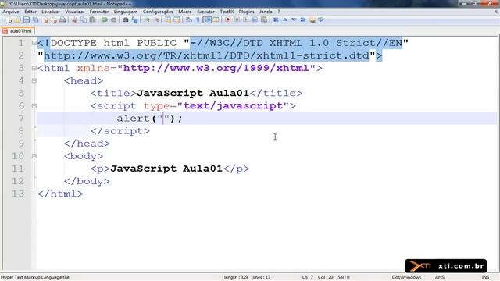Close current document via toolbar icon
This screenshot has height=281, width=500.
click(46, 20)
